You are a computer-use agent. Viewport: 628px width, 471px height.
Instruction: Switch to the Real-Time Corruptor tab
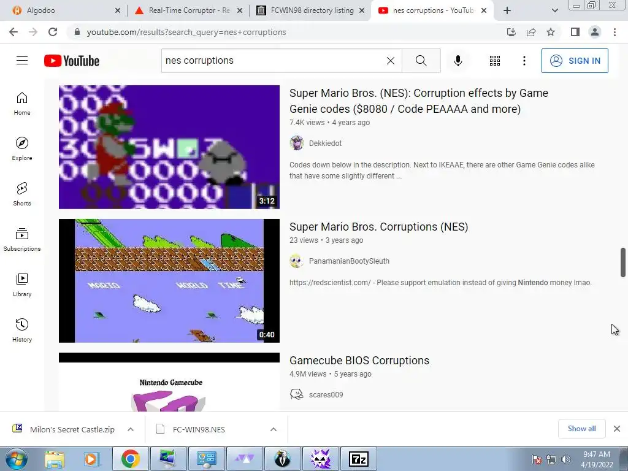tap(188, 10)
